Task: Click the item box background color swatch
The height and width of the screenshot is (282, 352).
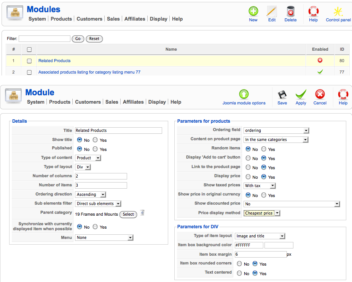Action: (279, 245)
